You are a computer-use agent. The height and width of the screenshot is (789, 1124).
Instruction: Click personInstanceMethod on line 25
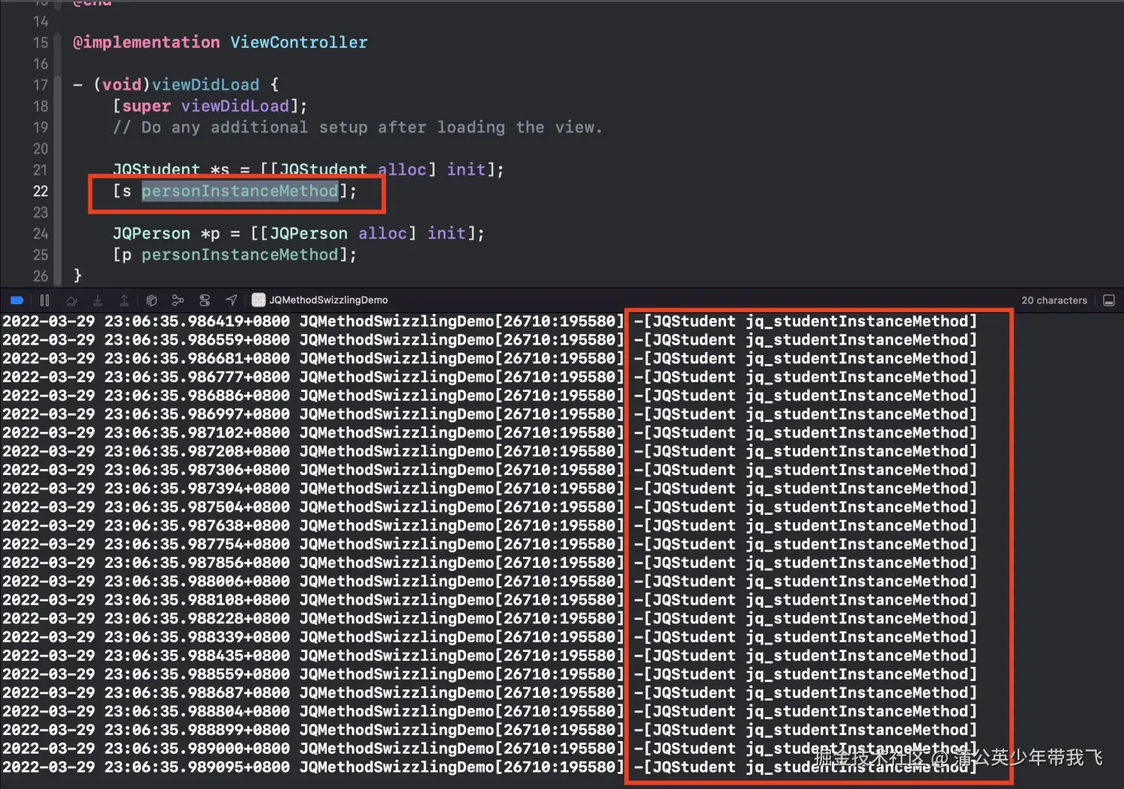coord(240,255)
